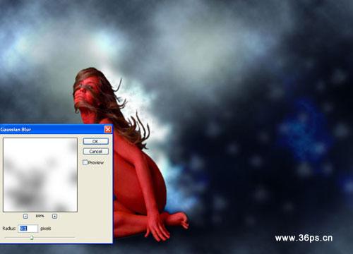
Task: Click the blue glowing nebula in sky
Action: click(x=305, y=132)
